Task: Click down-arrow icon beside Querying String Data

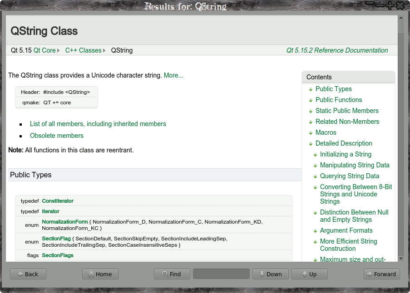Action: click(x=316, y=176)
